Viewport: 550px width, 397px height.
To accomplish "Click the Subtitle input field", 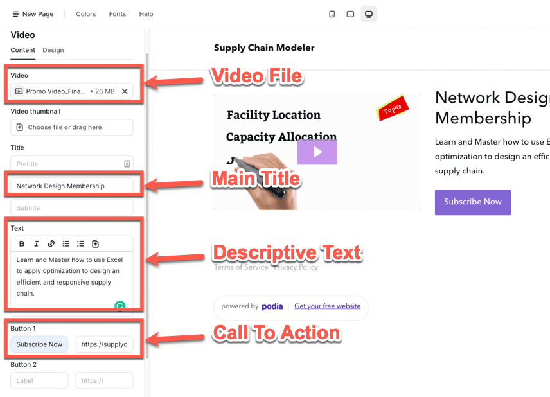I will [71, 208].
